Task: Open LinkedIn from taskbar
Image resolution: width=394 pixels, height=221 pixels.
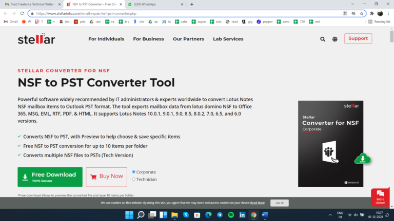Action: coord(242,215)
